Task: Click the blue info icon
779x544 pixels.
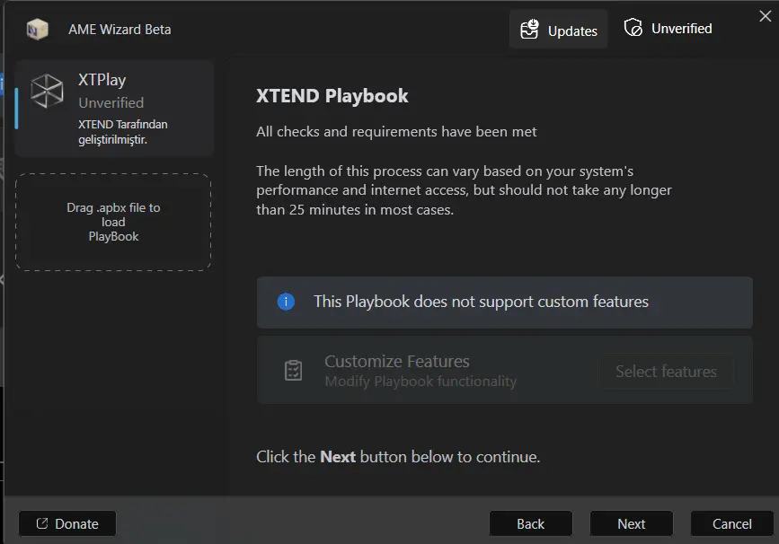Action: point(286,302)
